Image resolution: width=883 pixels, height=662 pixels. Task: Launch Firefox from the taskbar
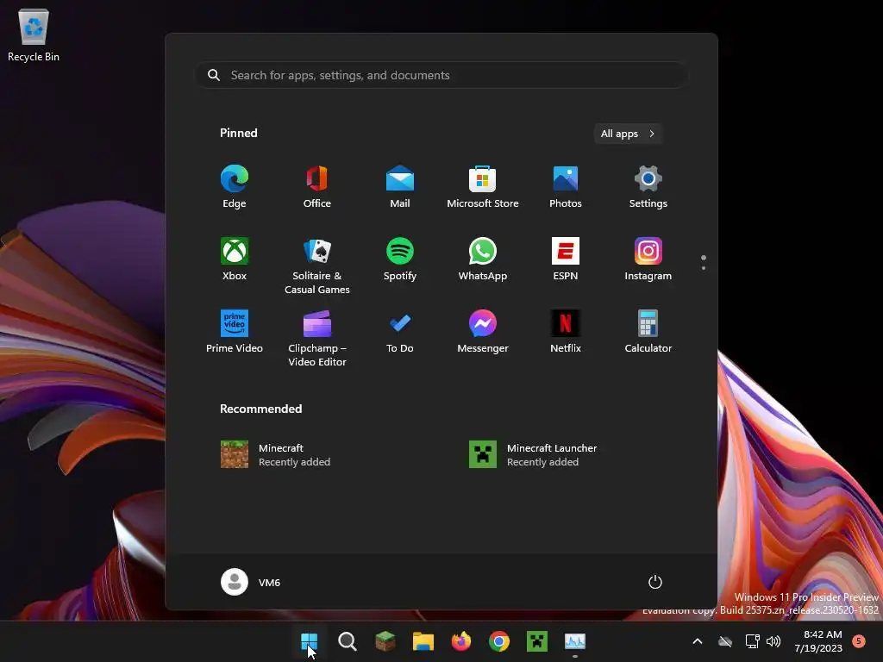(461, 641)
